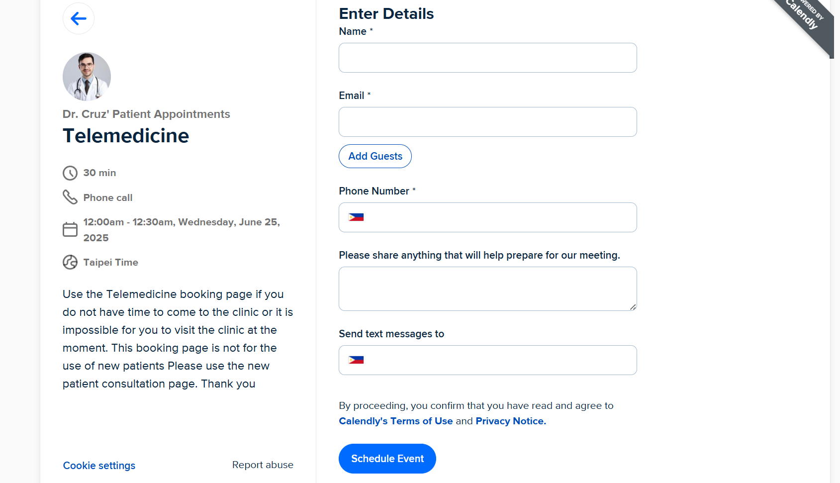
Task: Click the phone icon beside Phone call
Action: pos(70,197)
